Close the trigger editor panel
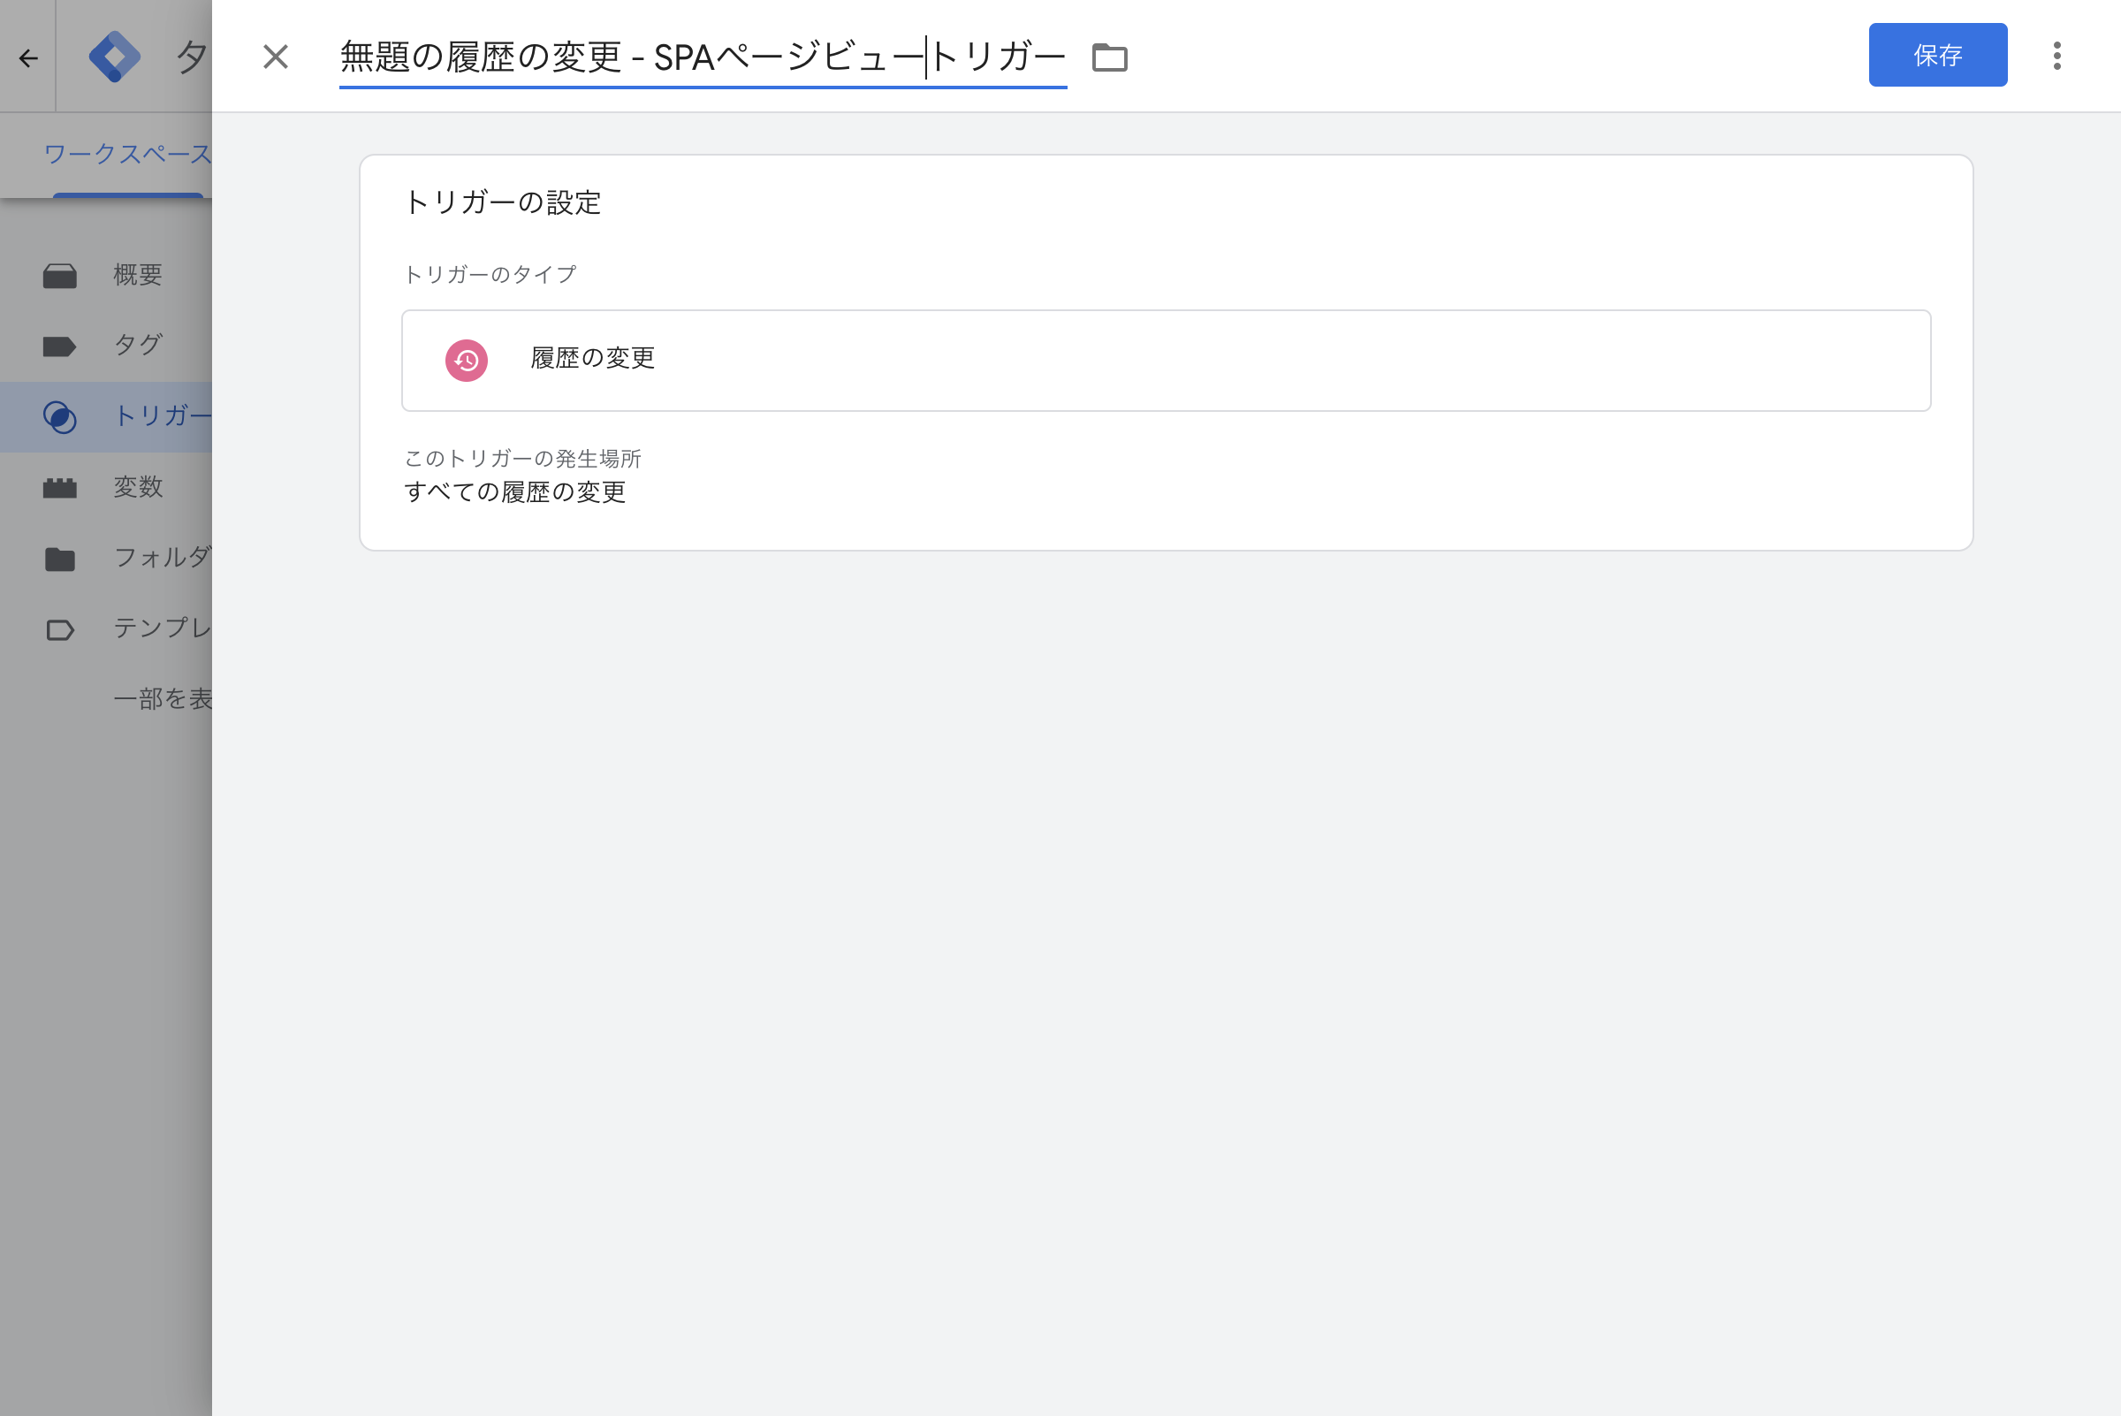Viewport: 2121px width, 1416px height. pos(276,57)
